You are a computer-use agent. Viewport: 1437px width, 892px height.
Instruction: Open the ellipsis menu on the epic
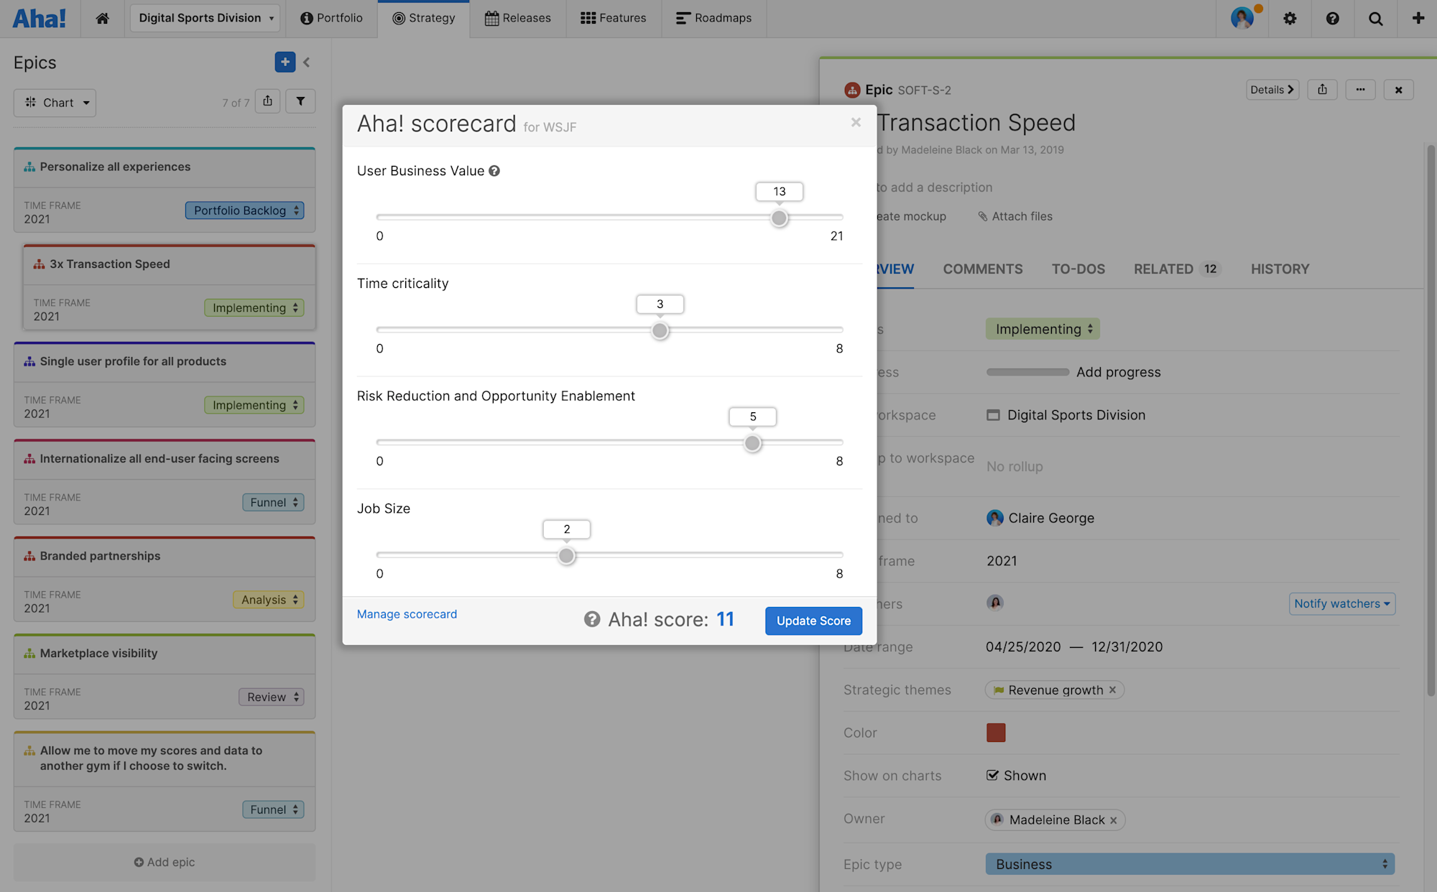pyautogui.click(x=1360, y=90)
